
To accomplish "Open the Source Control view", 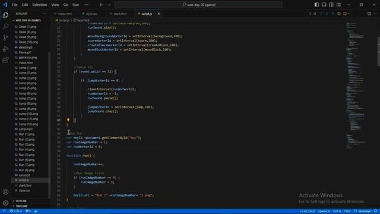I will 5,37.
